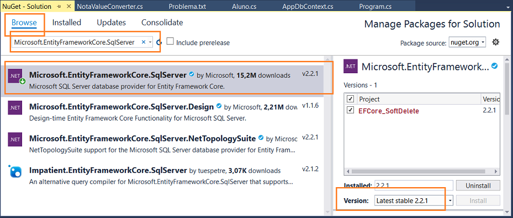Toggle the select-all Project header checkbox
Viewport: 513px width, 218px height.
pos(351,99)
